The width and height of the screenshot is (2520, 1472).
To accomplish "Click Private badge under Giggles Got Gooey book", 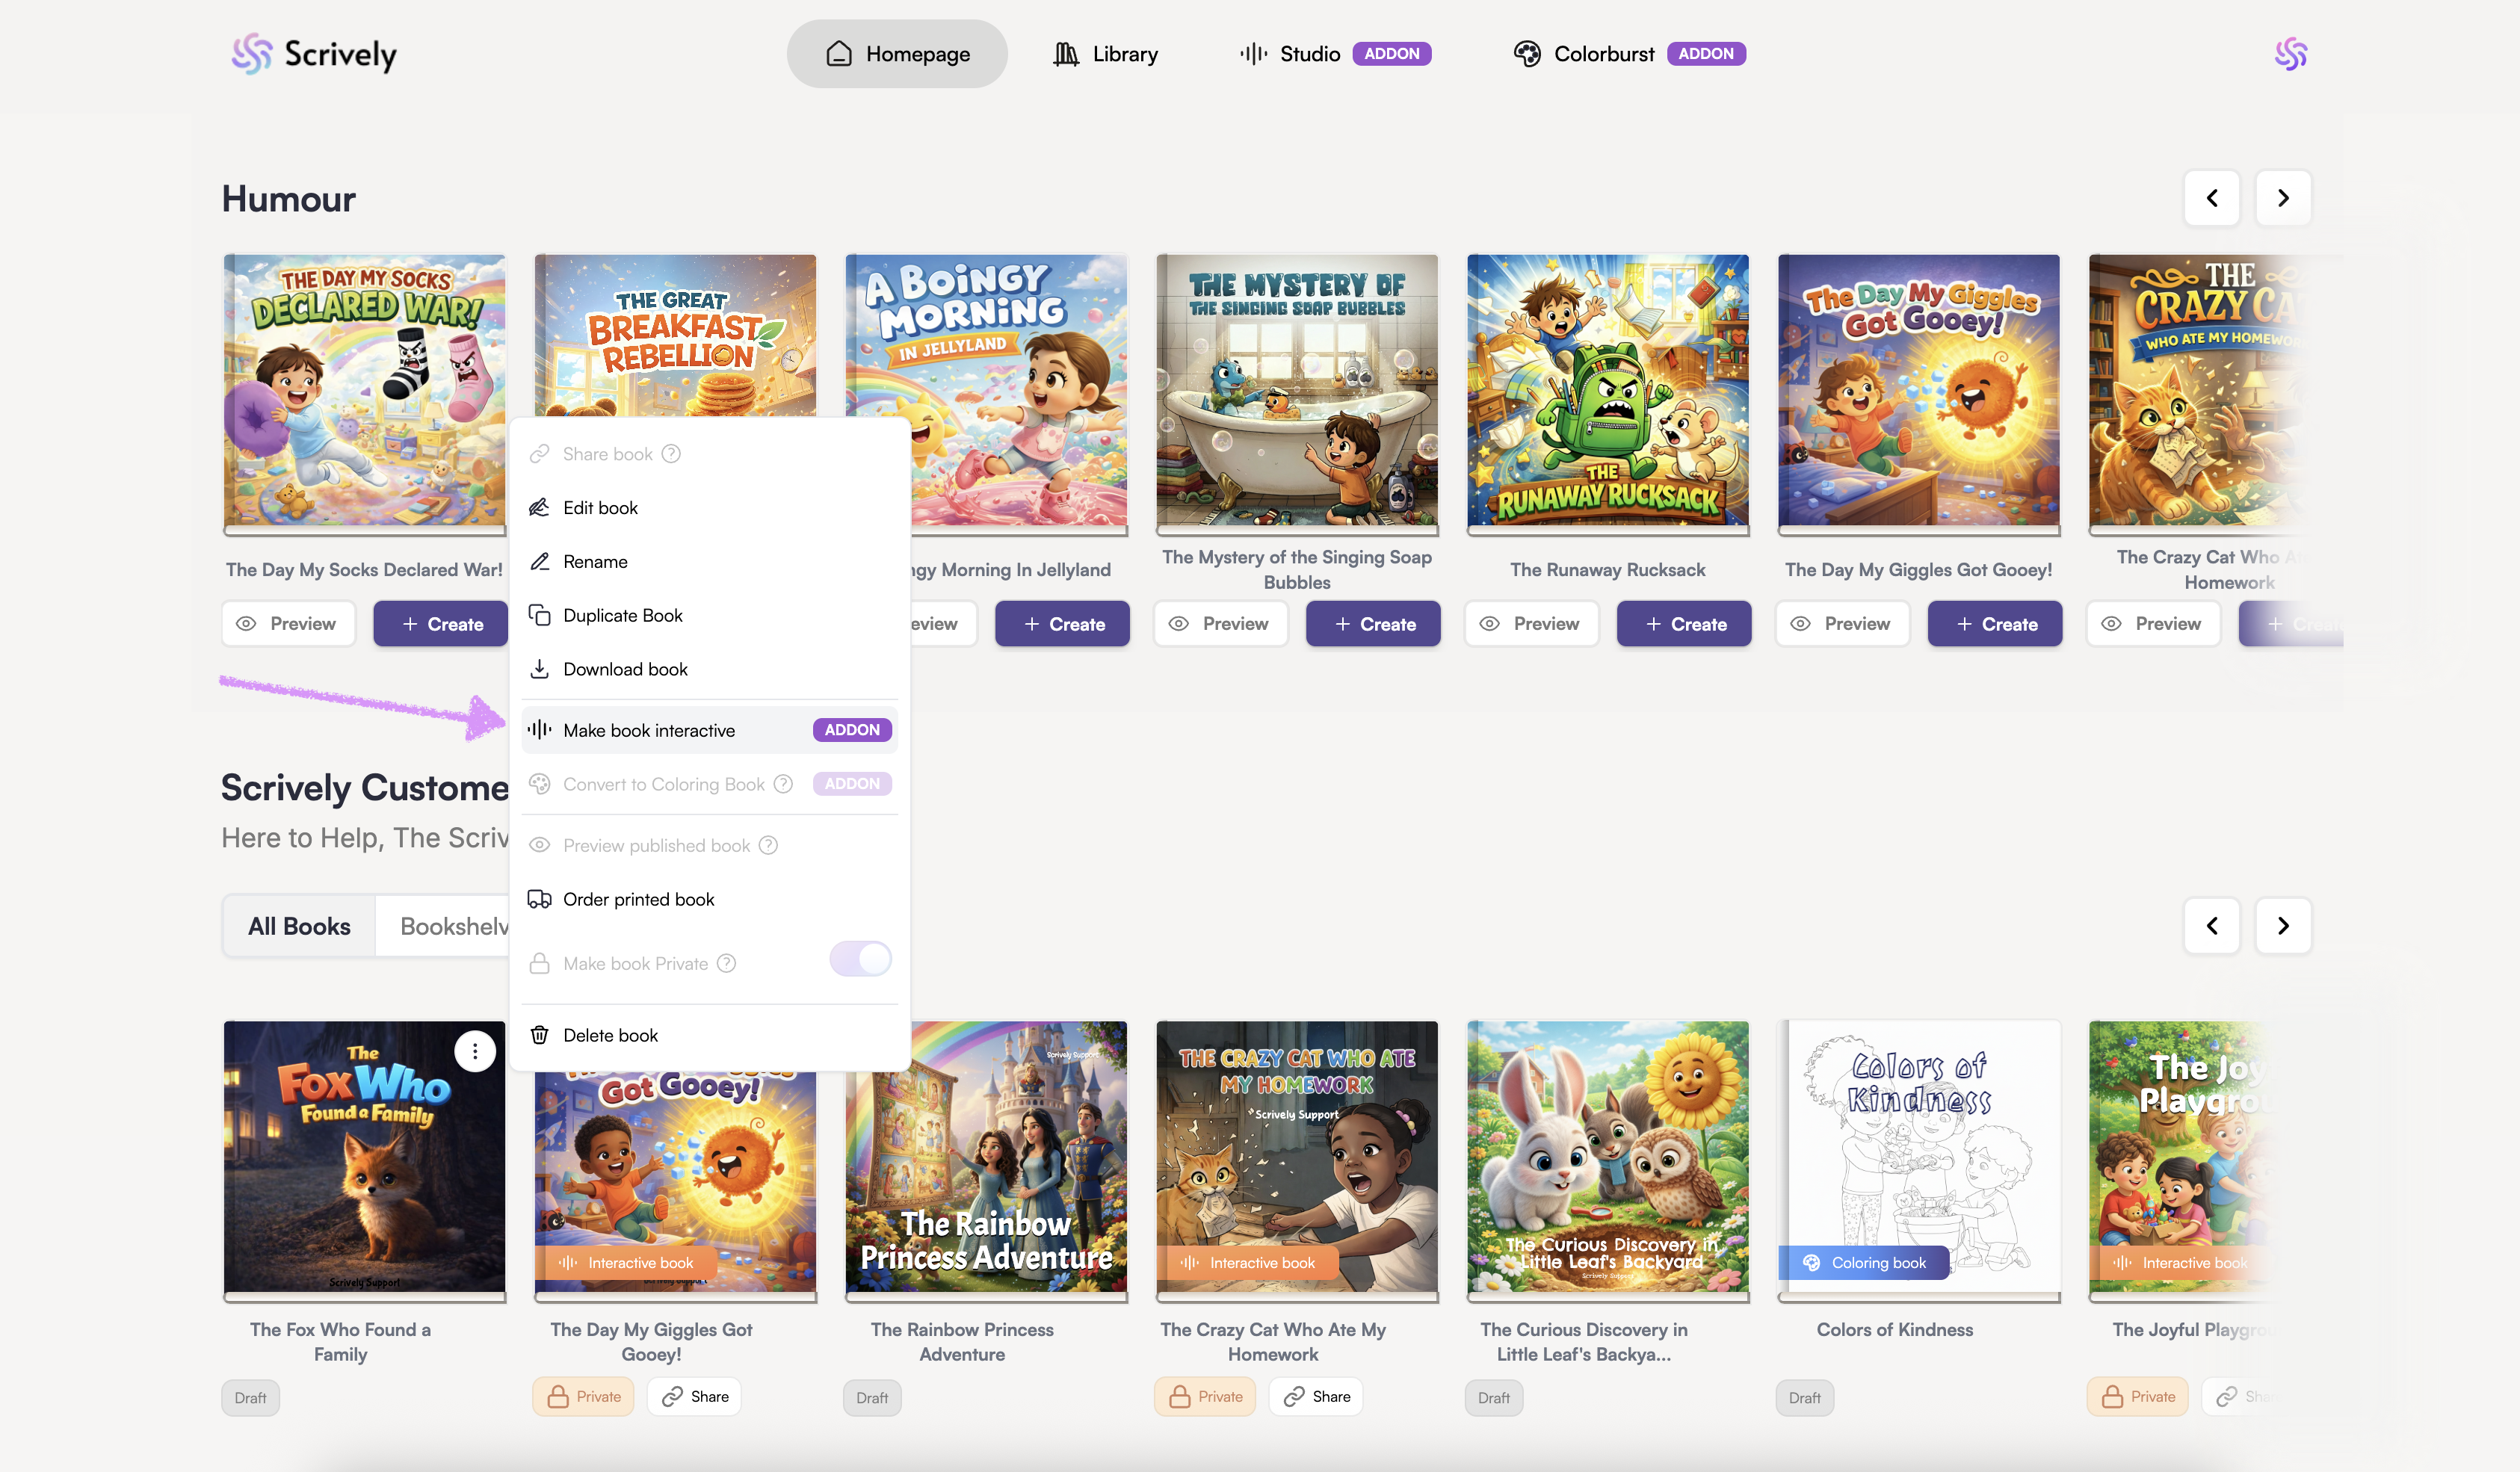I will 583,1396.
